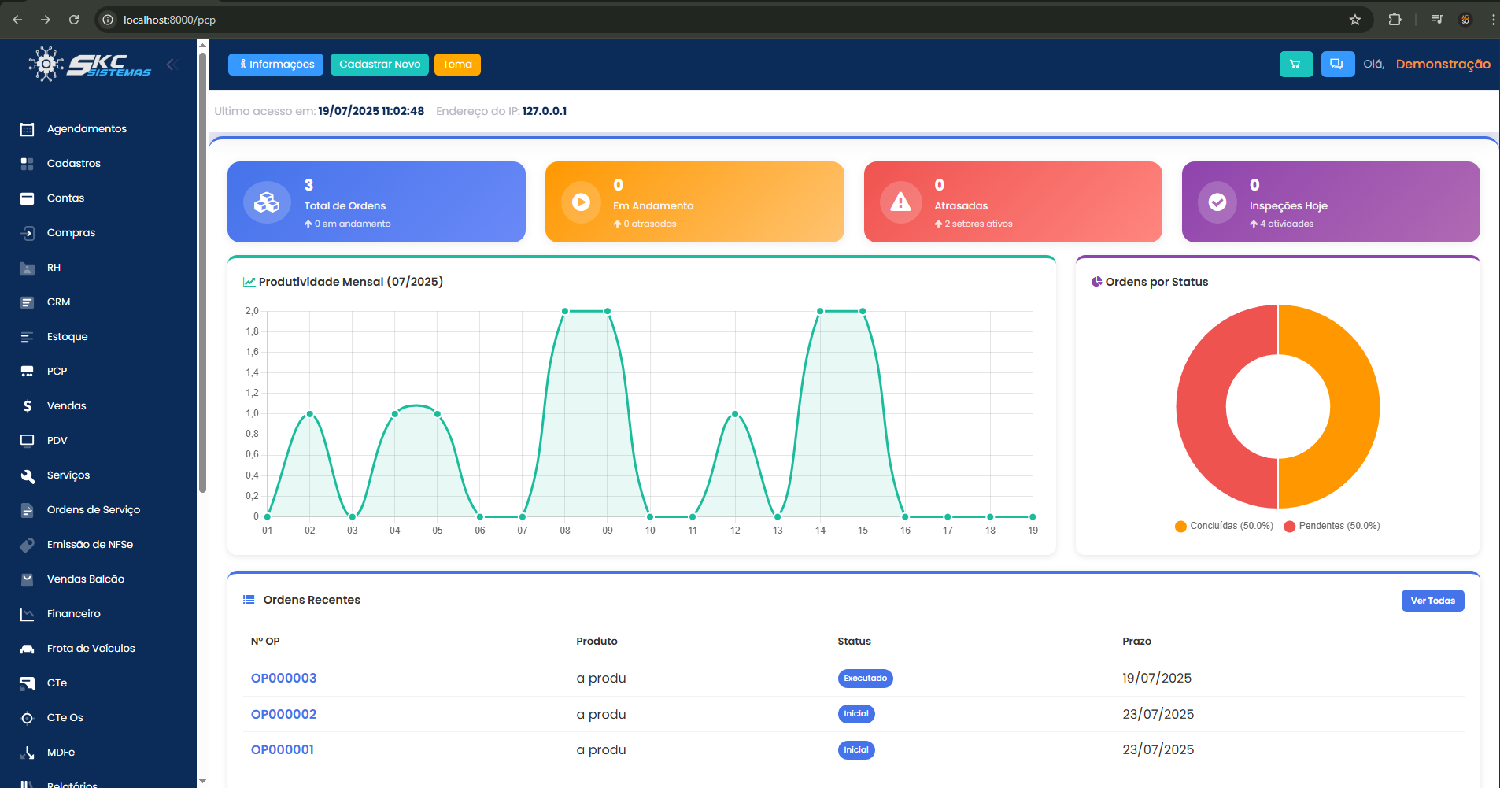
Task: Click the Agendamentos calendar icon
Action: click(x=27, y=129)
